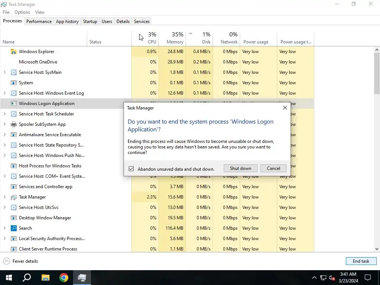380x285 pixels.
Task: Expand the Search process group
Action: [4, 228]
